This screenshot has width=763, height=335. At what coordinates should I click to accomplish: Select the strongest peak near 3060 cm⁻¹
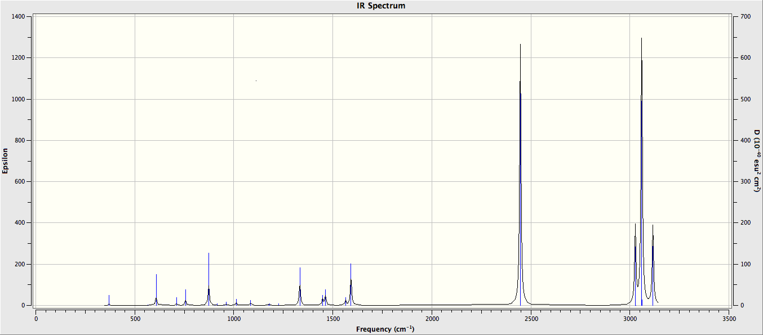pos(641,172)
